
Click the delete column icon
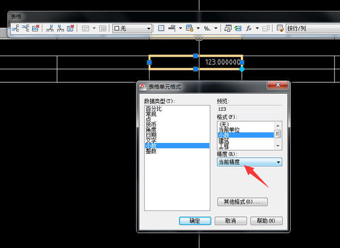point(70,28)
